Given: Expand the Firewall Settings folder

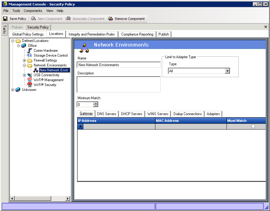Looking at the screenshot, I should pos(25,60).
